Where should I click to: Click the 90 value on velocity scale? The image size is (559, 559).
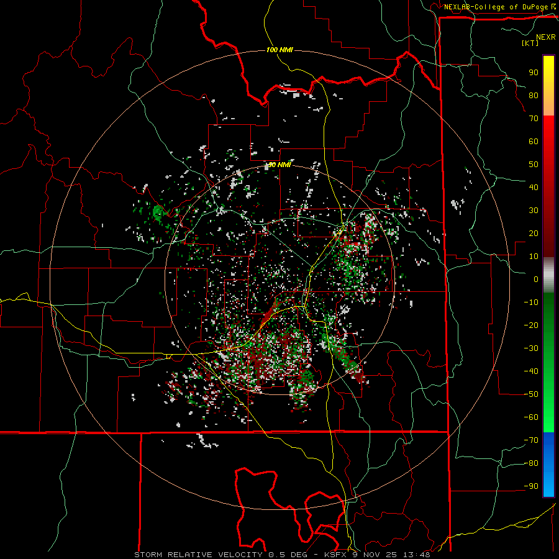coord(534,73)
